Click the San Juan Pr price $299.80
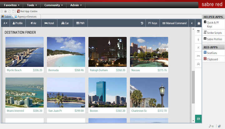 point(79,111)
